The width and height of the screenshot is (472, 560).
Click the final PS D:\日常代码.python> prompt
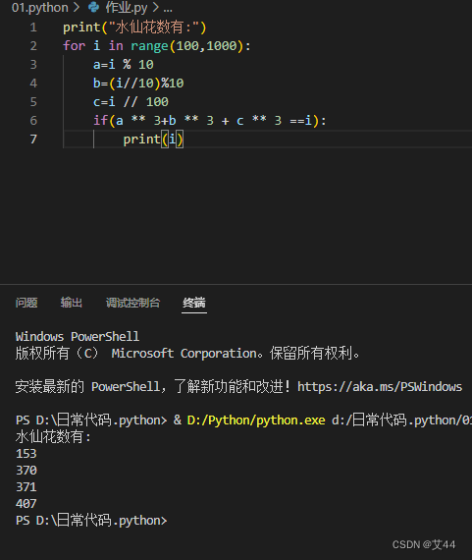pyautogui.click(x=91, y=521)
